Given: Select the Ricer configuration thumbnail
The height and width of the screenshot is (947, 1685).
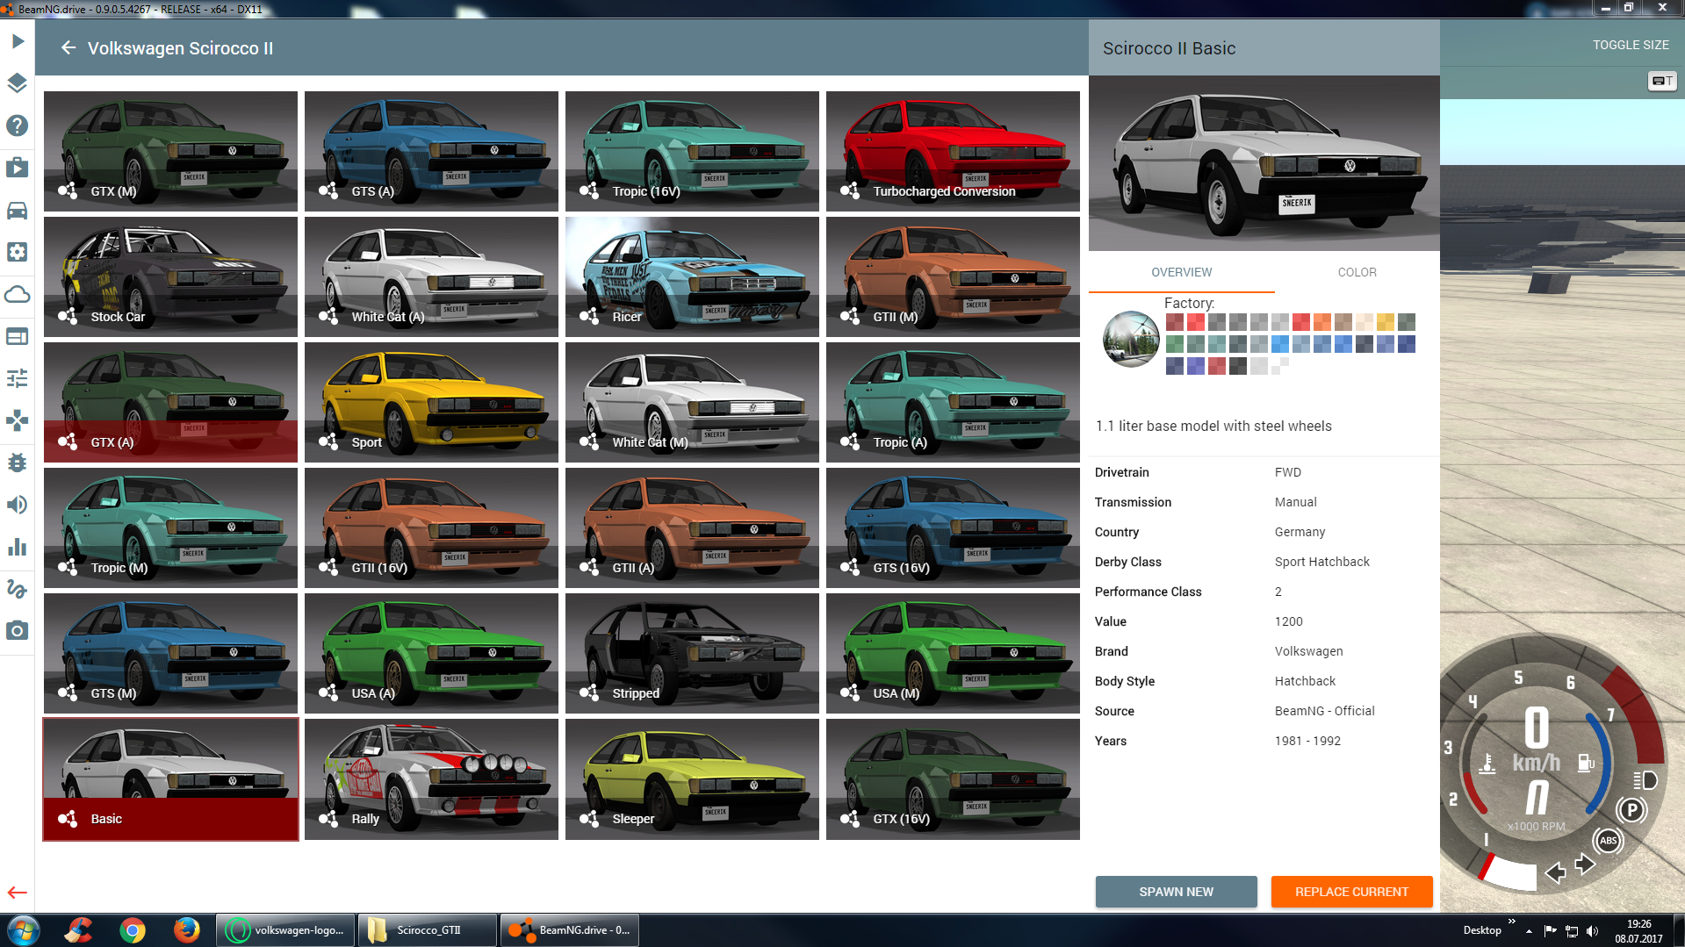Looking at the screenshot, I should pyautogui.click(x=692, y=276).
